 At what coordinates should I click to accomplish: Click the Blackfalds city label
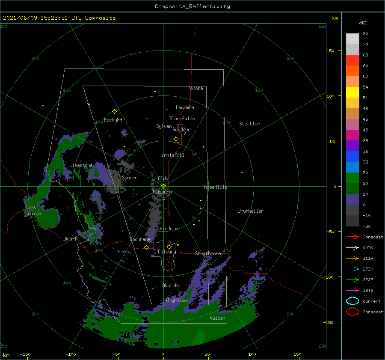182,119
